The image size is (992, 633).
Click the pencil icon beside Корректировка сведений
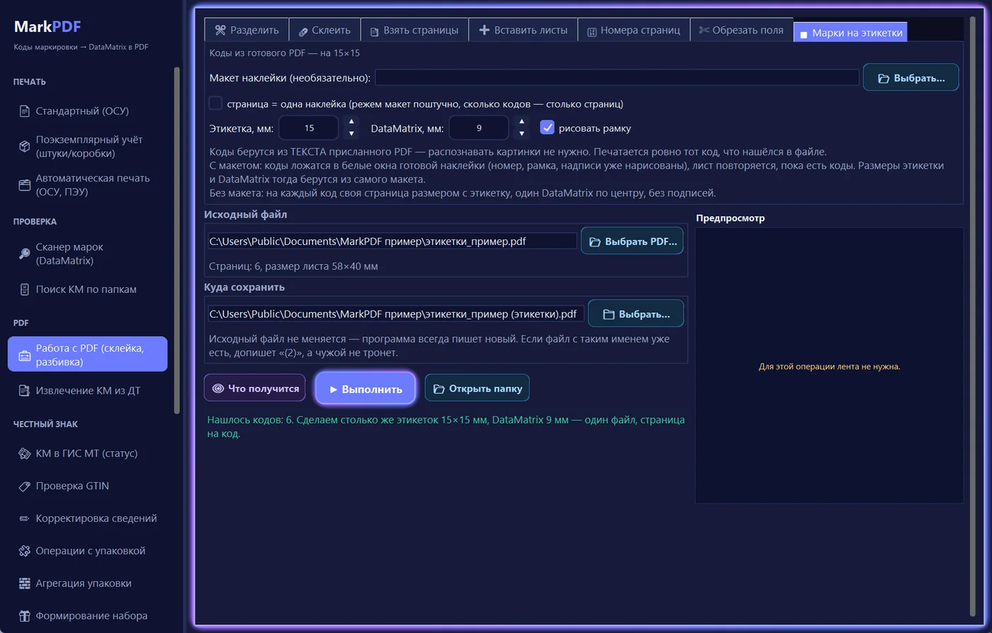[x=24, y=518]
